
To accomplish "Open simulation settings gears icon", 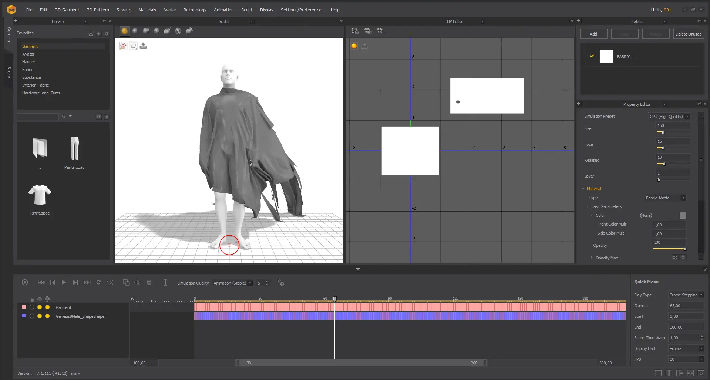I will (x=281, y=283).
